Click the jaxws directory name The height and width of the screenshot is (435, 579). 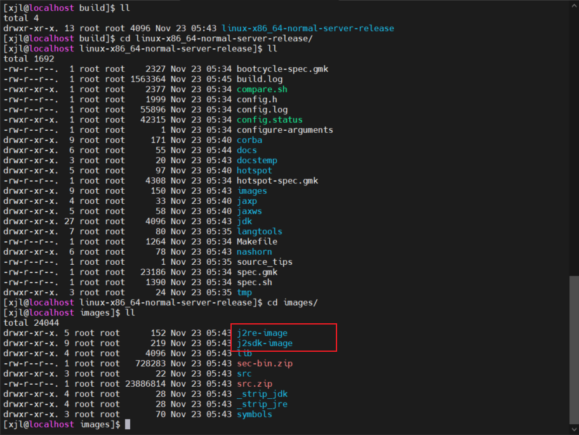coord(250,211)
